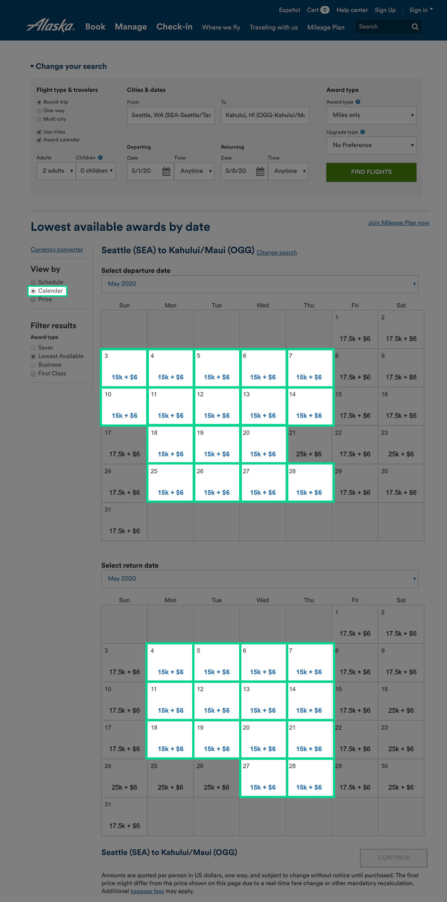Select May 27 return date
Image resolution: width=447 pixels, height=902 pixels.
point(263,778)
